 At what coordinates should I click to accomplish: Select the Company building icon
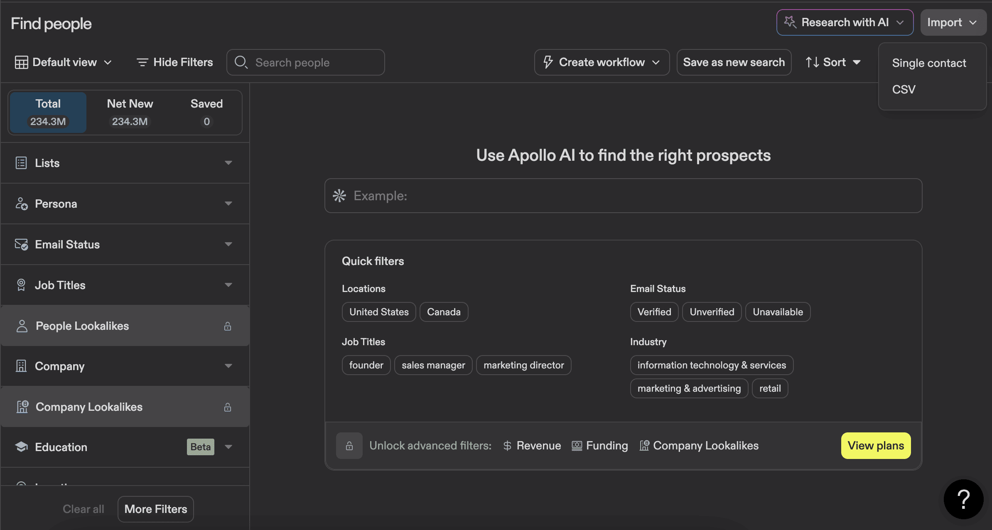[21, 366]
